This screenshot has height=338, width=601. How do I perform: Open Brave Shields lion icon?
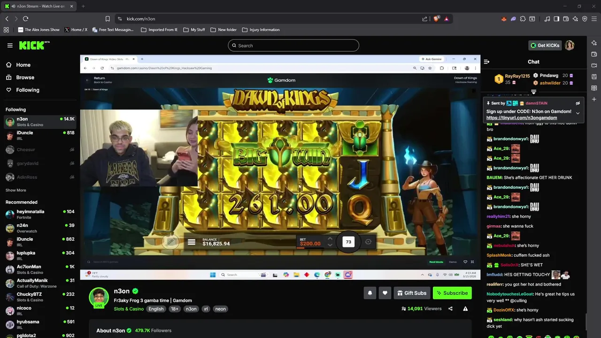(x=436, y=19)
